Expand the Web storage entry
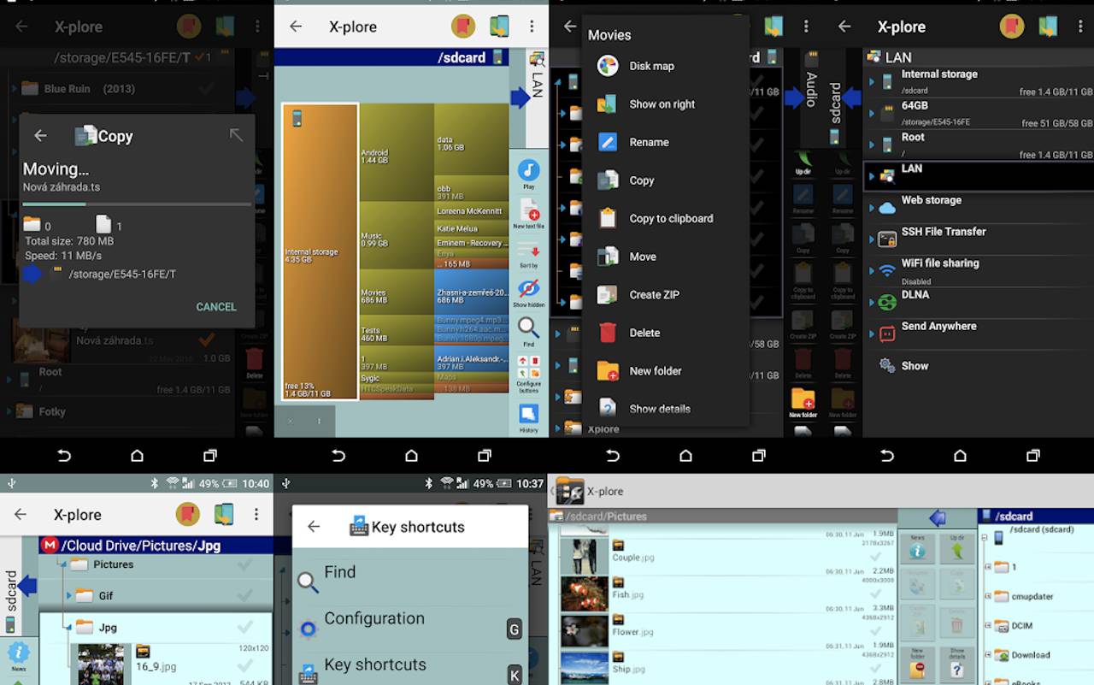The image size is (1094, 685). pyautogui.click(x=872, y=208)
